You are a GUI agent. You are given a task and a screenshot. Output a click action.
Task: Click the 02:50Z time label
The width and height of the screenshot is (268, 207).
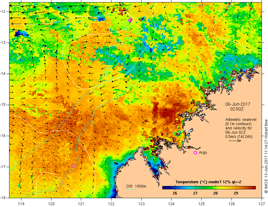(237, 109)
